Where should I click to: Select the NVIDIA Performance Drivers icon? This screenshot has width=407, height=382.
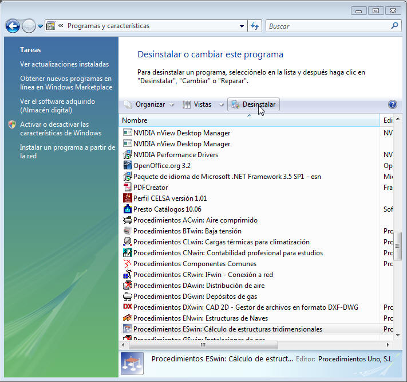coord(127,155)
